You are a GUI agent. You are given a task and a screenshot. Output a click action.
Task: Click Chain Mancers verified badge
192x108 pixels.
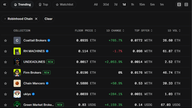(47, 83)
